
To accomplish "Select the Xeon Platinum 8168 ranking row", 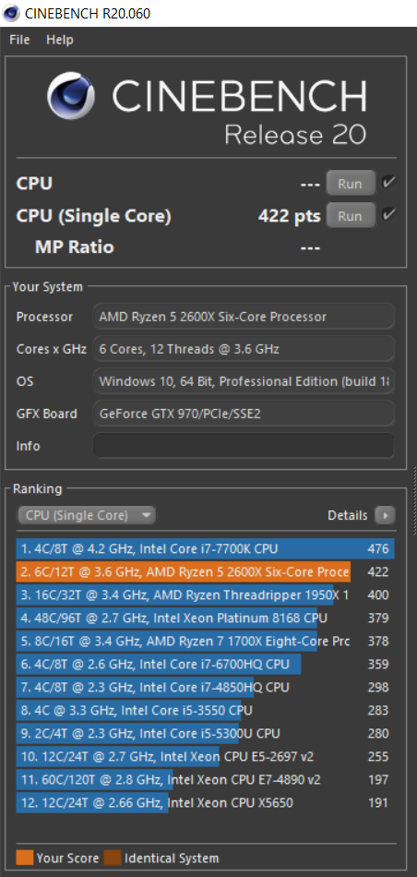I will tap(205, 618).
